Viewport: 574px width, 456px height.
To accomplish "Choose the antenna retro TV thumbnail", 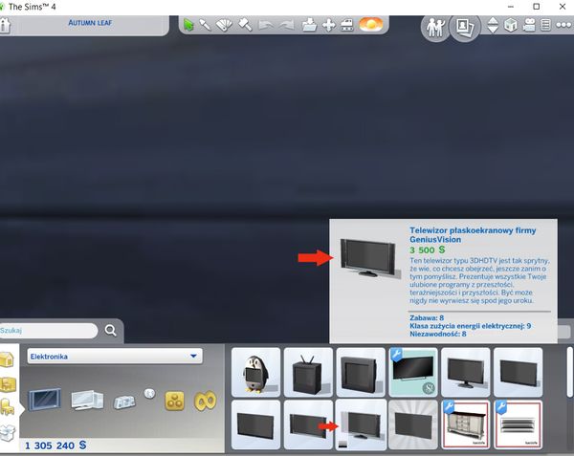I will tap(308, 372).
